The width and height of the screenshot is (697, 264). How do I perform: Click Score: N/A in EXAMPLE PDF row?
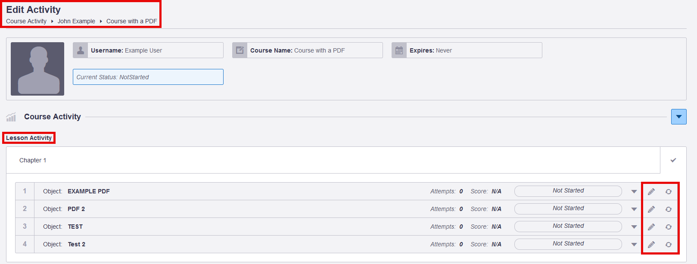click(x=486, y=191)
